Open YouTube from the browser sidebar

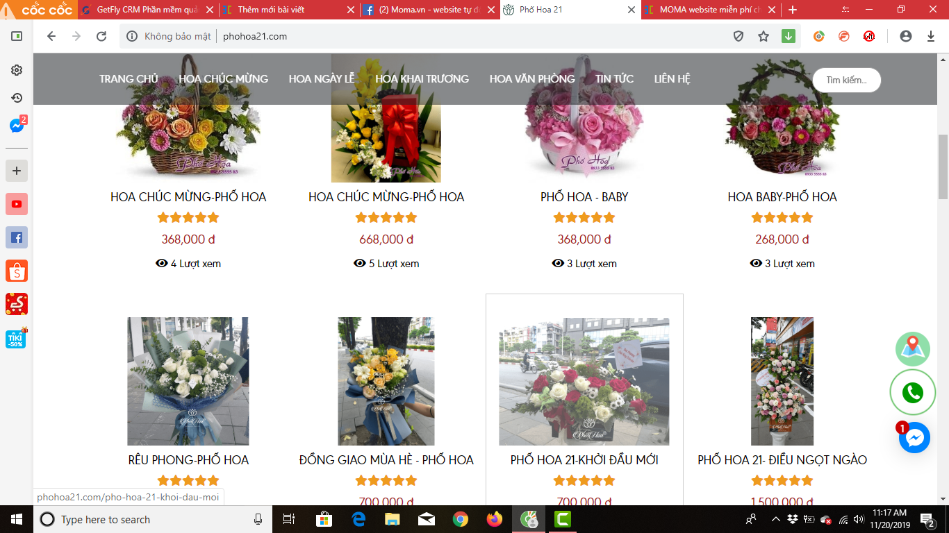pos(17,204)
